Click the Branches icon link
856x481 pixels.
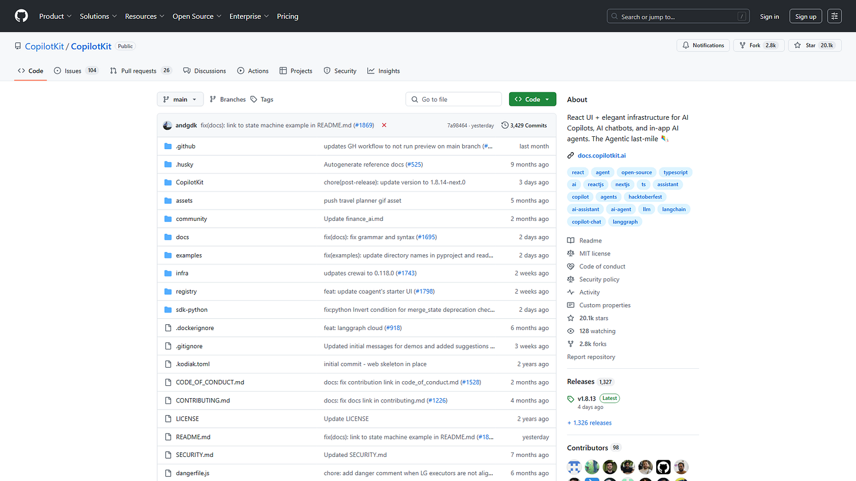click(x=213, y=100)
